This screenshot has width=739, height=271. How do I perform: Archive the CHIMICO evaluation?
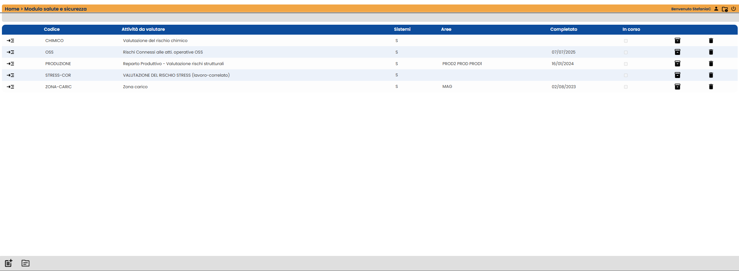(x=677, y=41)
